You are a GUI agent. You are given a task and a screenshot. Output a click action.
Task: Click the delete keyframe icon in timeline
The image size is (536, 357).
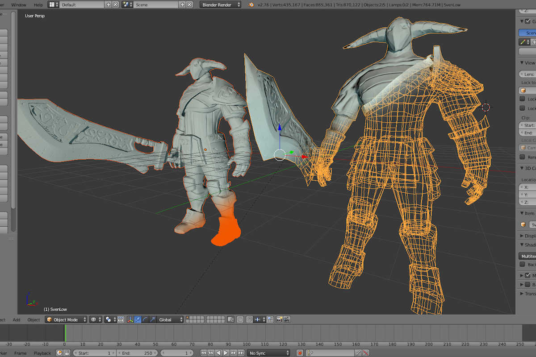coord(366,353)
